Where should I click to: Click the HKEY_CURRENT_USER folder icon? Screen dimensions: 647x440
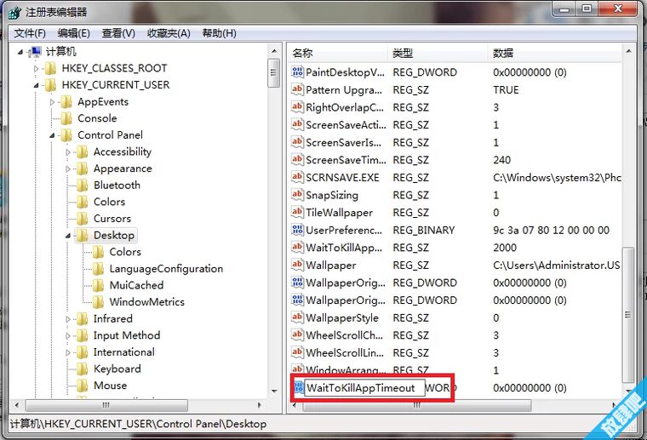point(51,85)
